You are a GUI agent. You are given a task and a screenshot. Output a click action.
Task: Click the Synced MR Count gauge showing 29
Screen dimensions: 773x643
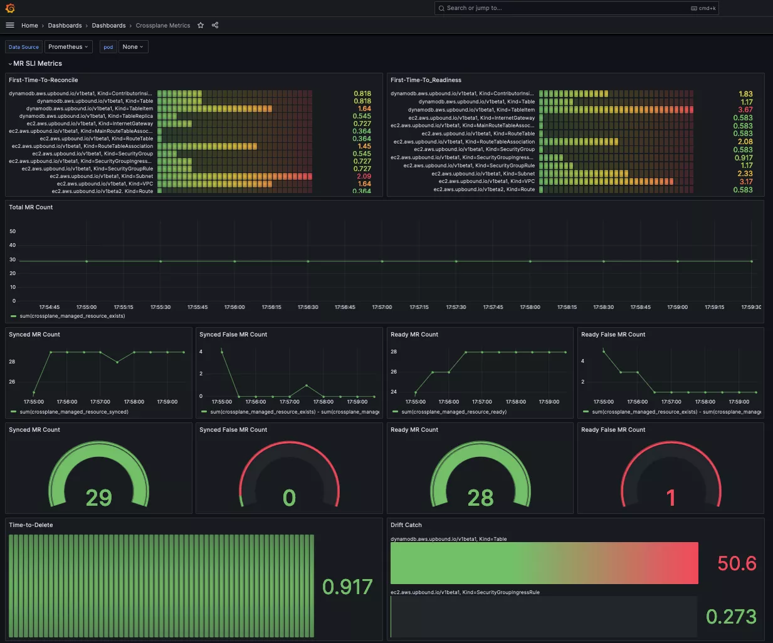click(98, 476)
